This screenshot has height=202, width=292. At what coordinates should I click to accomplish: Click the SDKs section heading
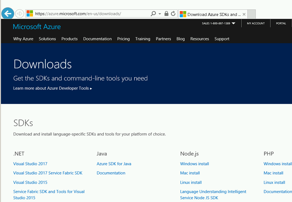click(23, 123)
